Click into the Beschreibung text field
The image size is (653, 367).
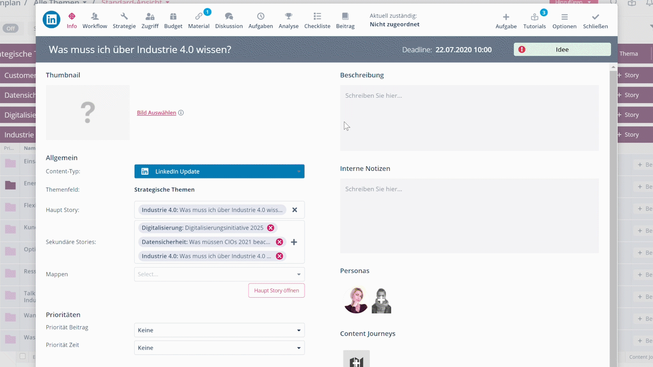(x=469, y=118)
